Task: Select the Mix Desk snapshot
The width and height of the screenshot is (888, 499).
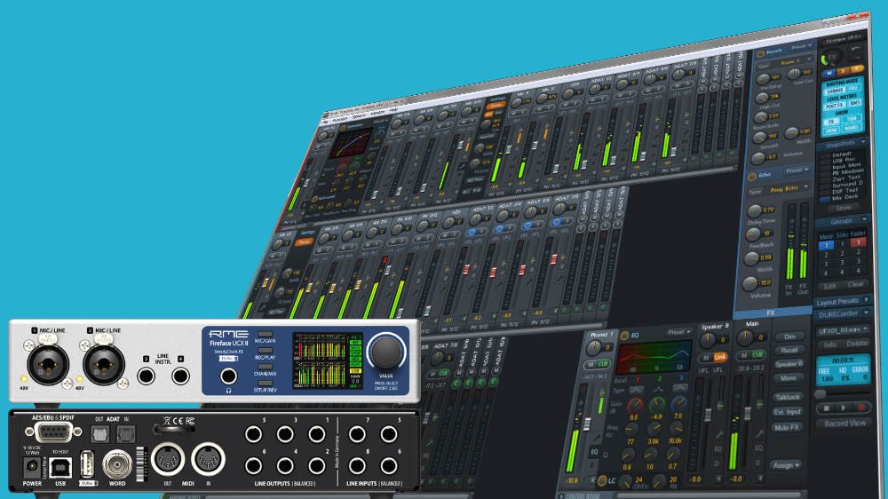Action: pyautogui.click(x=844, y=197)
